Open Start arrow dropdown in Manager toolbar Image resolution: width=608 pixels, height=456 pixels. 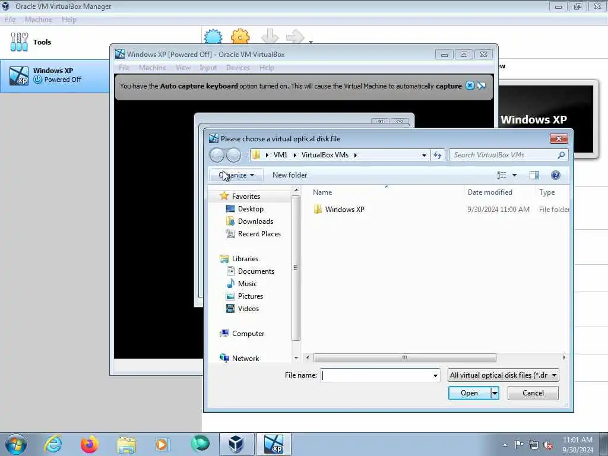coord(311,42)
